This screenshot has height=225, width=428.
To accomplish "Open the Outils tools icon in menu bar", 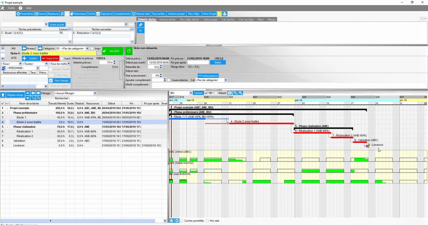I will (3, 8).
